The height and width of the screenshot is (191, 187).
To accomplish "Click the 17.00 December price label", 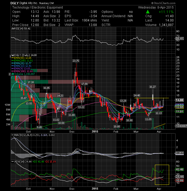I will pos(84,84).
